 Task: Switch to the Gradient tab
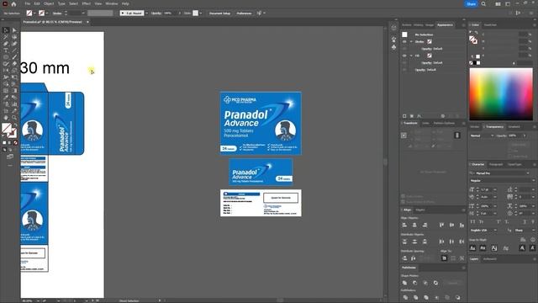pyautogui.click(x=514, y=127)
